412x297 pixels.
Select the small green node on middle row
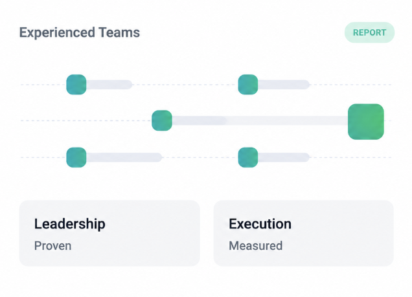tap(162, 120)
